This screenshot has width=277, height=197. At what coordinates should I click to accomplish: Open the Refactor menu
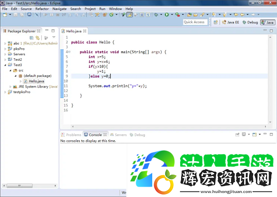click(x=42, y=9)
